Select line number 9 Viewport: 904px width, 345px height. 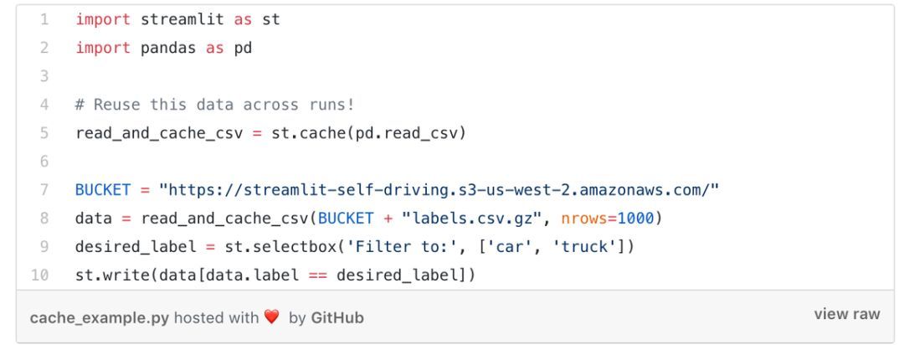(x=44, y=247)
